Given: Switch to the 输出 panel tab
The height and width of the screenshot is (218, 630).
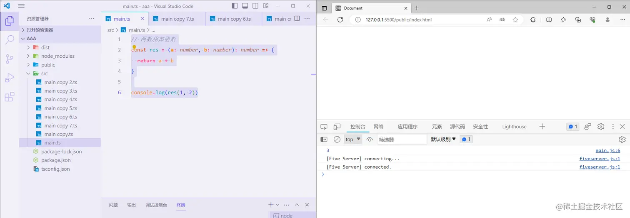Looking at the screenshot, I should (132, 205).
